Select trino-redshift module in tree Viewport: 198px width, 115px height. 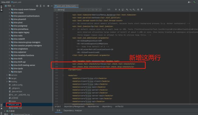tap(19, 39)
